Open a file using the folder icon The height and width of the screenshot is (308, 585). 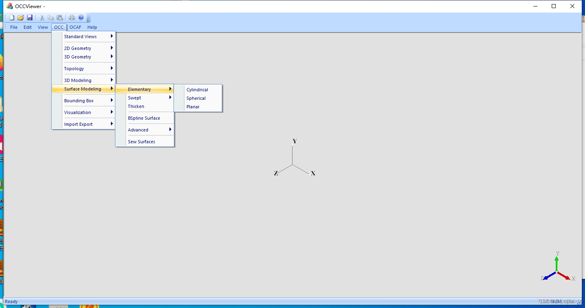coord(21,17)
